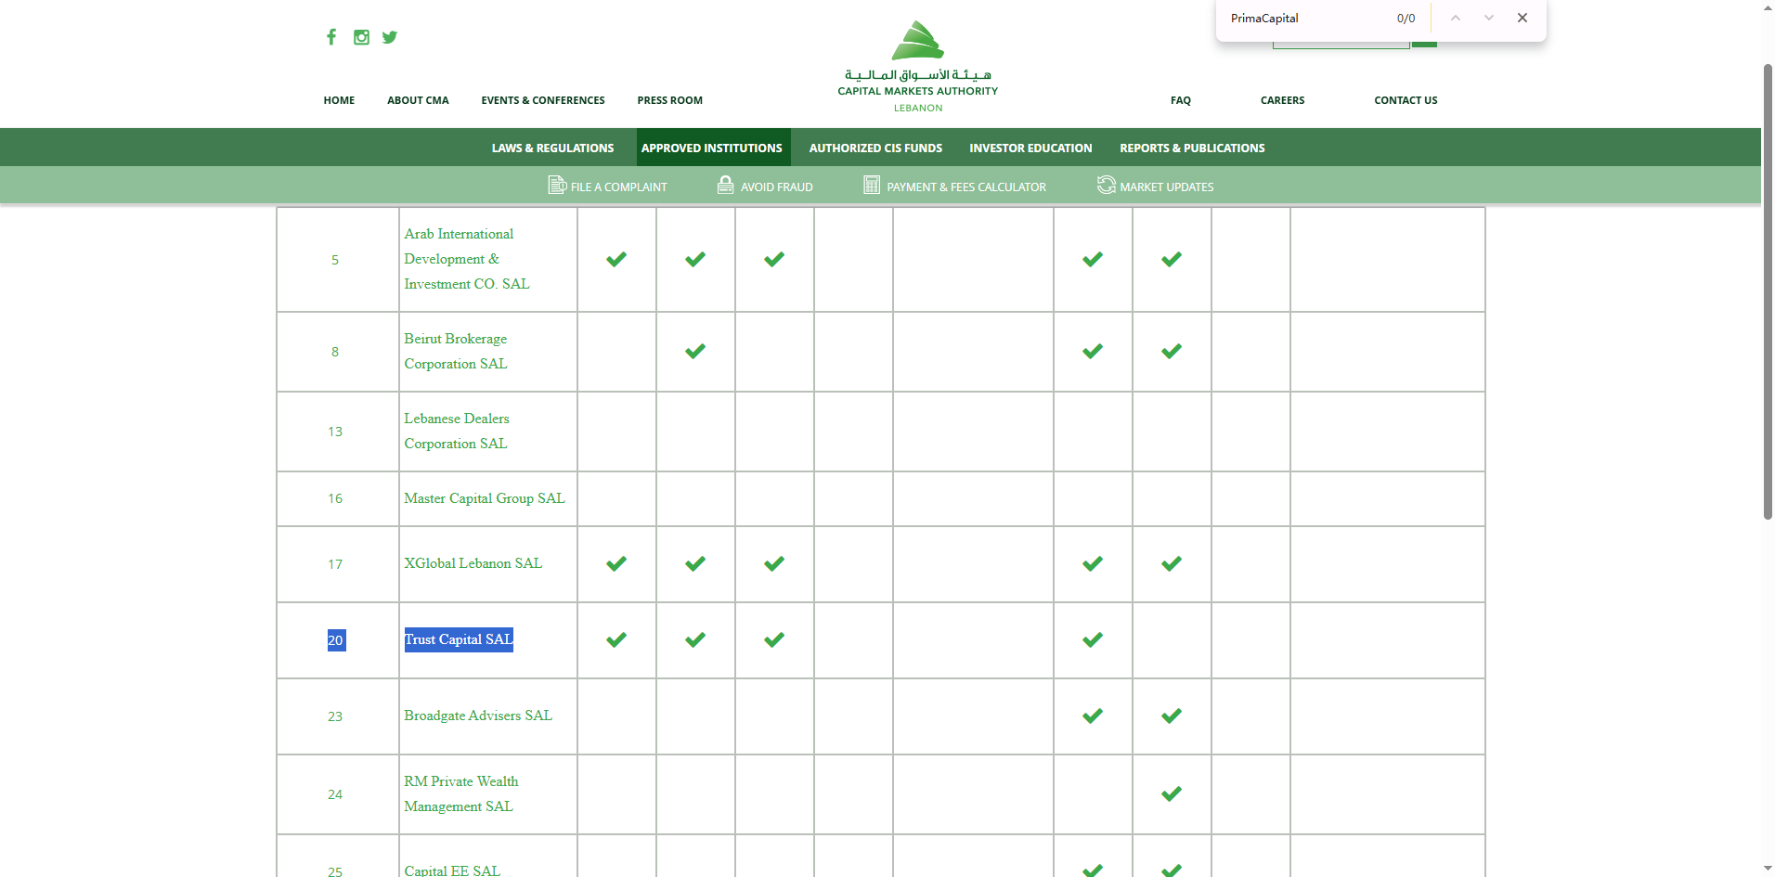
Task: Open the Home menu item
Action: [x=339, y=100]
